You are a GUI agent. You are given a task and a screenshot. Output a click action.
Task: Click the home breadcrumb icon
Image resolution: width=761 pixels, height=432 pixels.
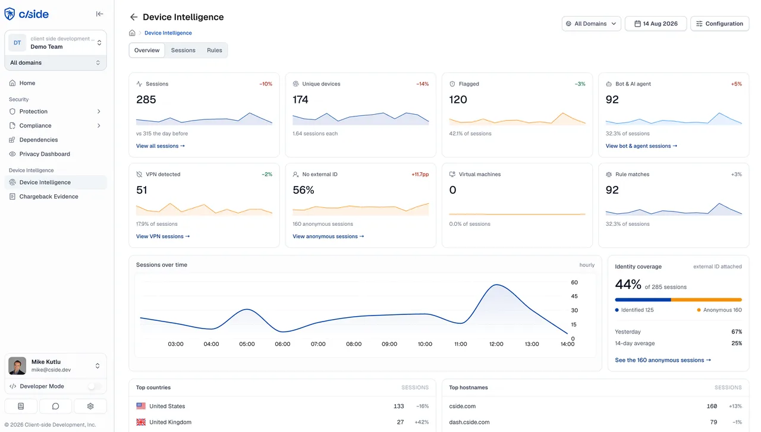(x=132, y=33)
